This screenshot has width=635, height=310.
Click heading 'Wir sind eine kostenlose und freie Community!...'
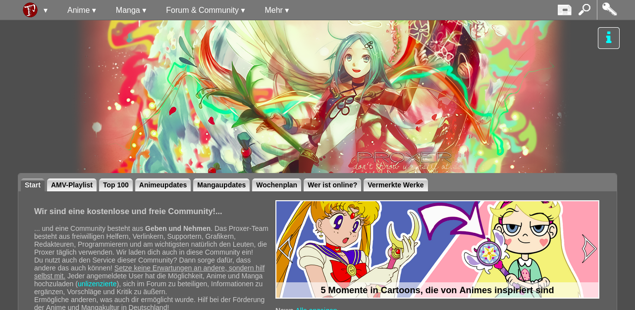pos(128,211)
